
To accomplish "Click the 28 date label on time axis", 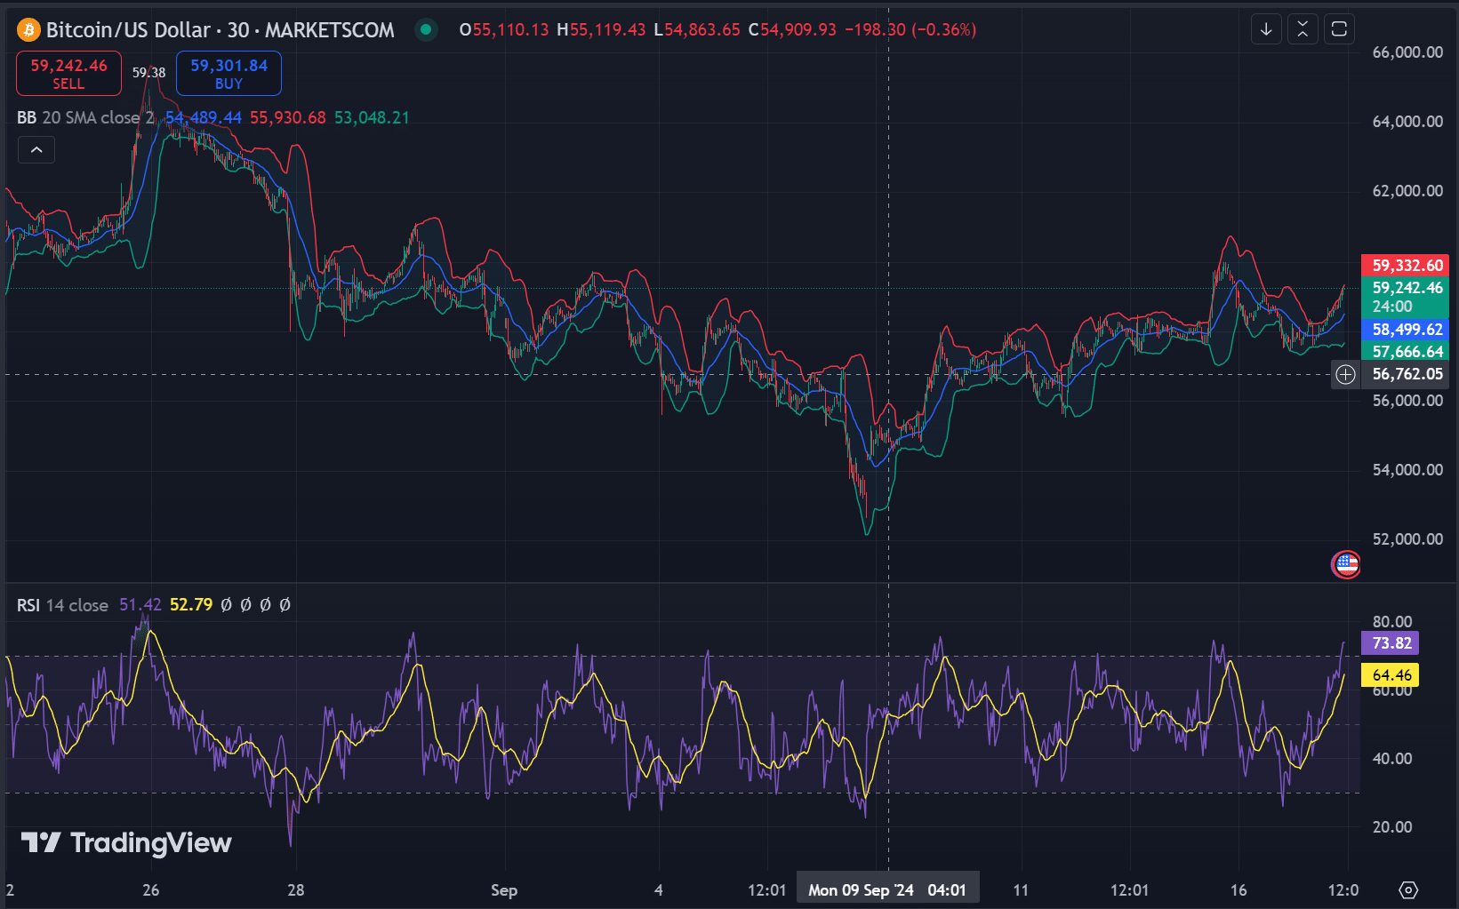I will click(296, 890).
